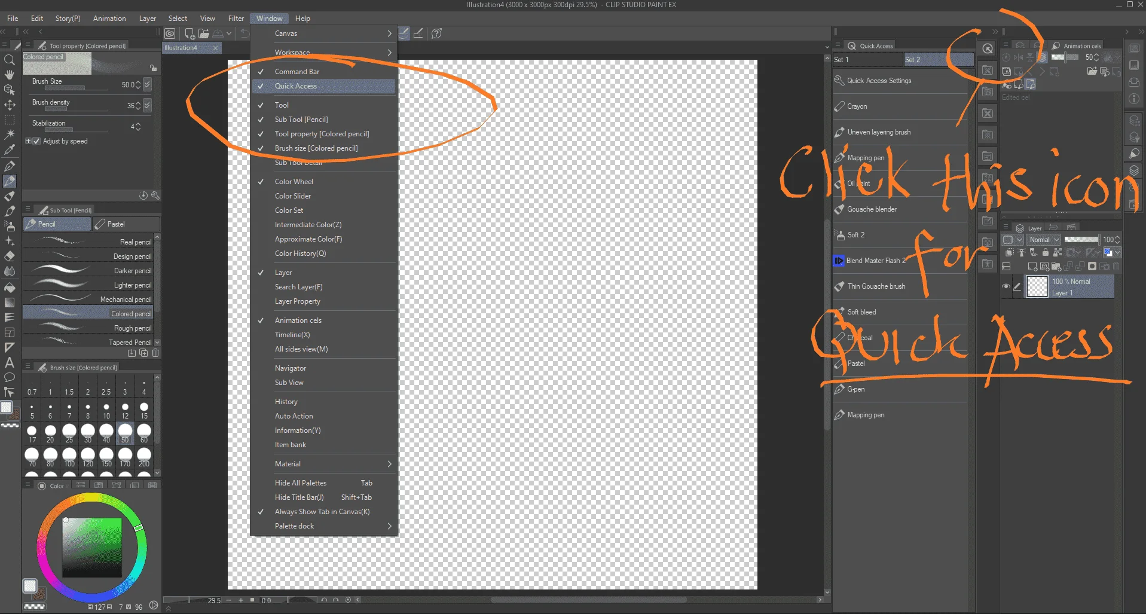Select the Balloon tool
The image size is (1146, 614).
click(x=10, y=377)
